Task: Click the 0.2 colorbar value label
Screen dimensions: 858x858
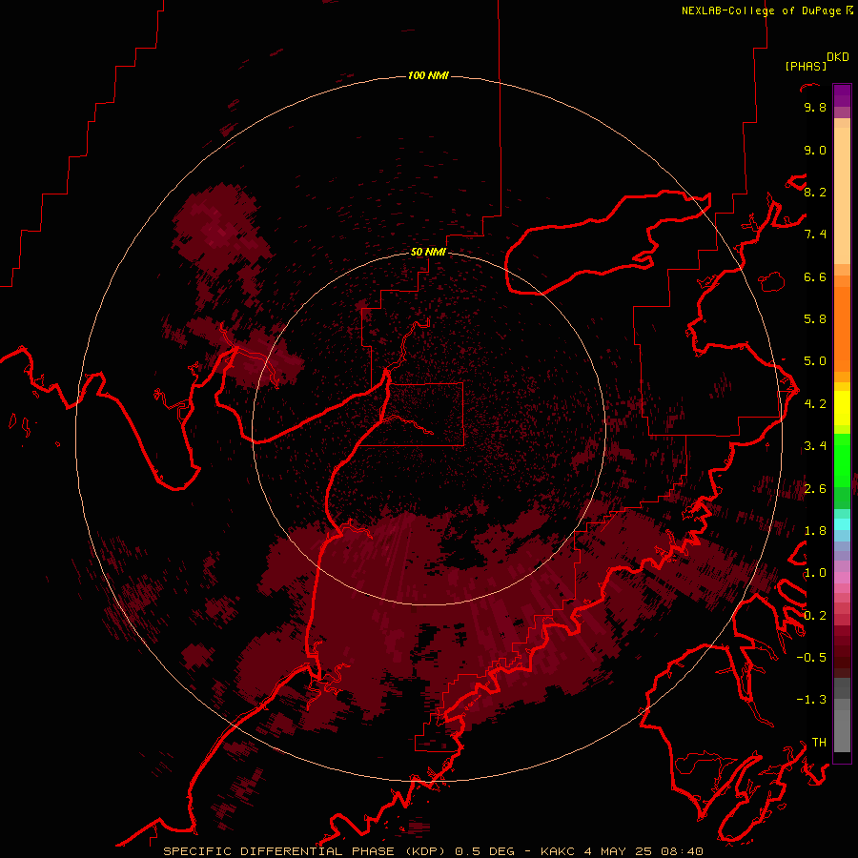Action: tap(815, 616)
